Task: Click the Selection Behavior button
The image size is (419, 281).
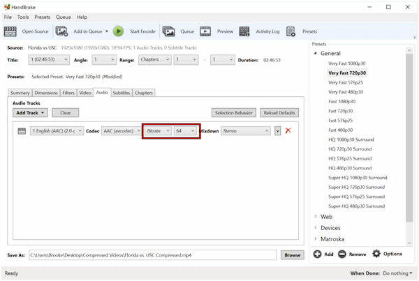Action: point(234,113)
